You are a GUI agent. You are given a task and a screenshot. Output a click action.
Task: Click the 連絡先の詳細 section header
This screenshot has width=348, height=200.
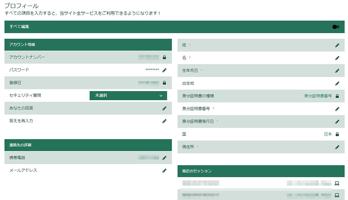[88, 145]
